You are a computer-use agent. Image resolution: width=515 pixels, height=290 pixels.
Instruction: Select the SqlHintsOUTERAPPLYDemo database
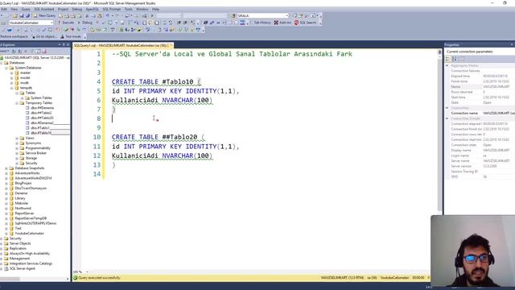pos(35,223)
